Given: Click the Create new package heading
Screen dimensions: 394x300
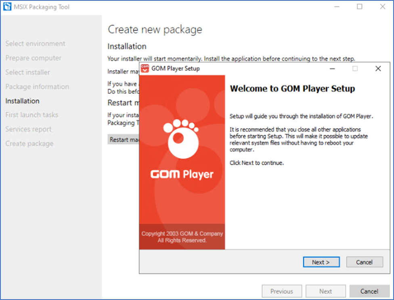Looking at the screenshot, I should (x=155, y=29).
